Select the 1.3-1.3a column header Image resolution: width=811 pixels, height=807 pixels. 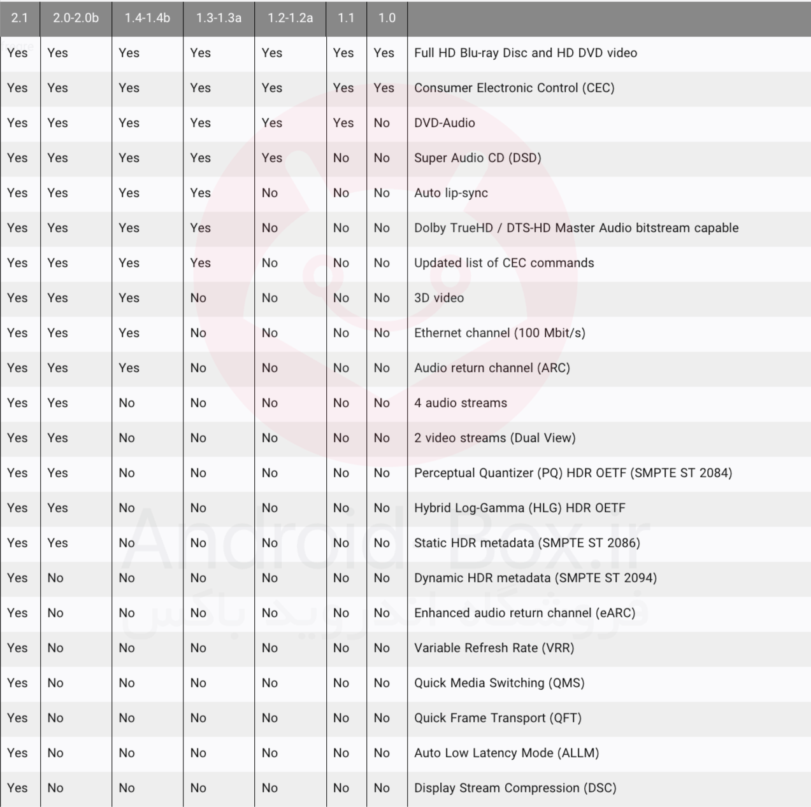coord(219,18)
